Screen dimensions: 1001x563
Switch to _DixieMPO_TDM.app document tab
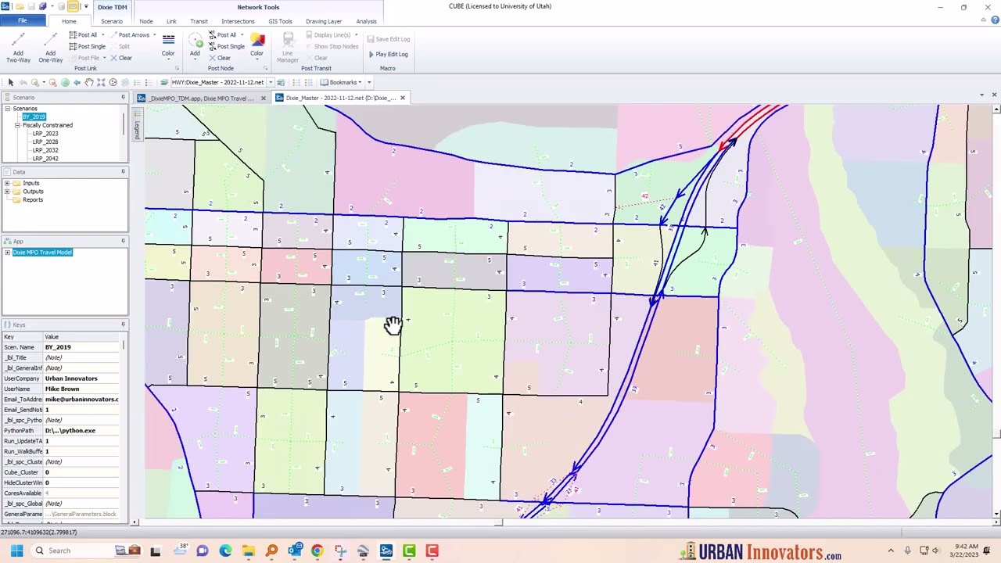tap(200, 98)
